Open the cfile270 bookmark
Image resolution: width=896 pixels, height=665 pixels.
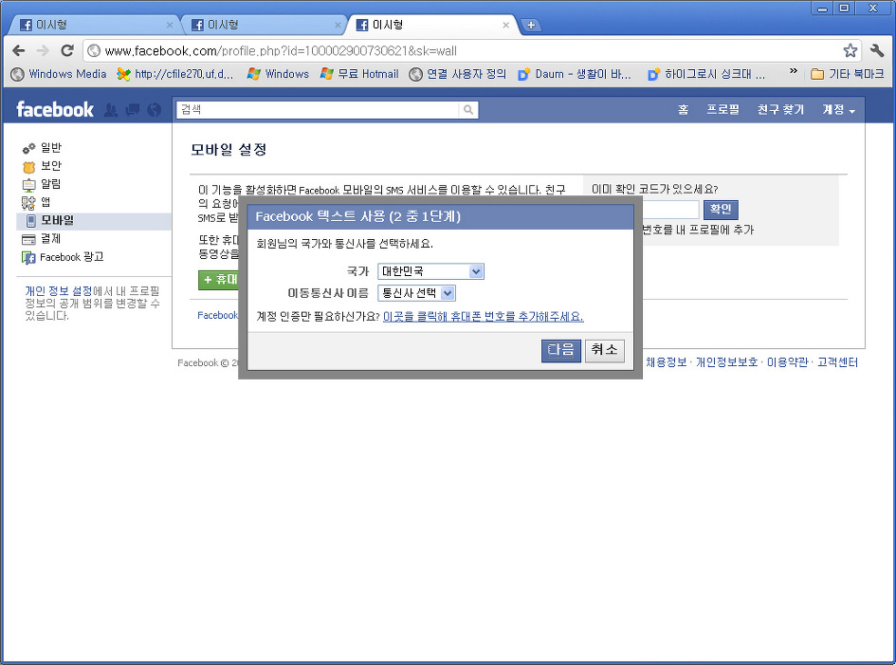175,74
